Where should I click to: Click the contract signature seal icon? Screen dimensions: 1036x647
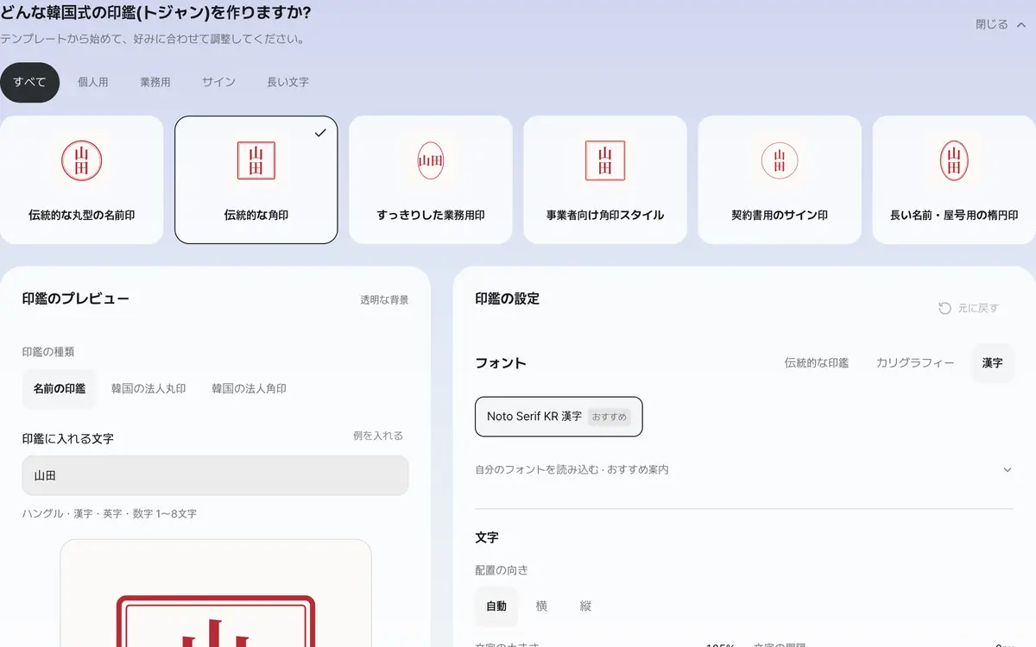pos(780,160)
